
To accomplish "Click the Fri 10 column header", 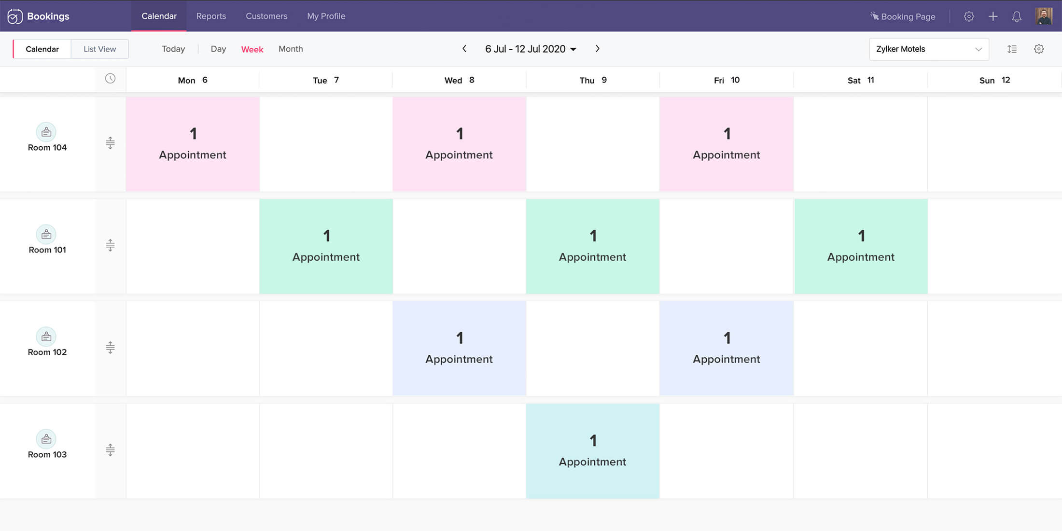I will point(727,80).
